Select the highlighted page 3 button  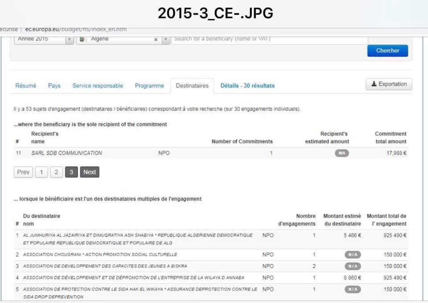coord(71,172)
